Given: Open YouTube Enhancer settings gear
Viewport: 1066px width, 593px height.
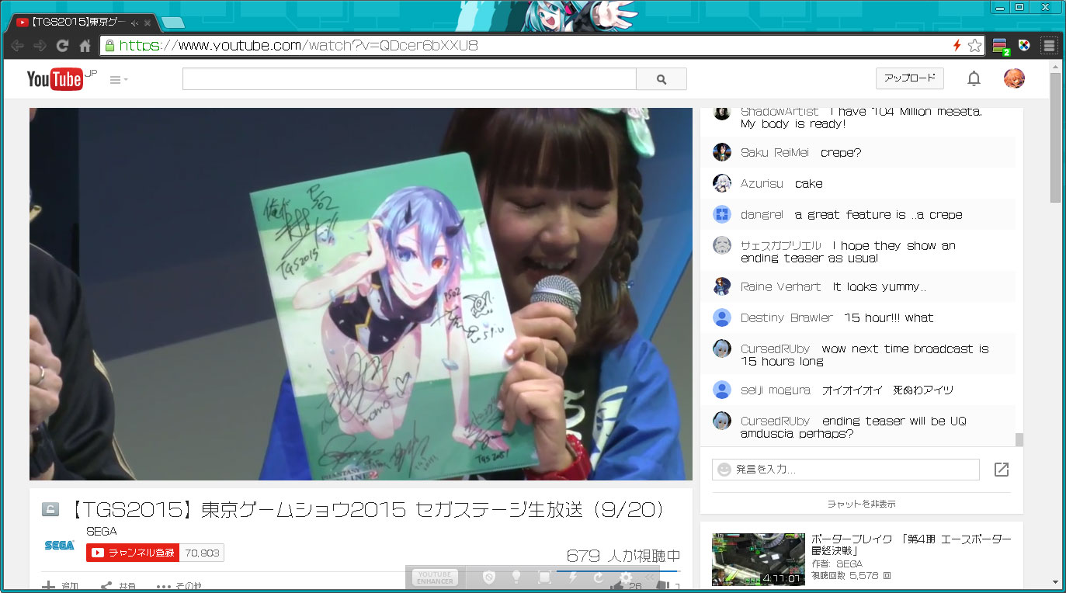Looking at the screenshot, I should pyautogui.click(x=626, y=577).
